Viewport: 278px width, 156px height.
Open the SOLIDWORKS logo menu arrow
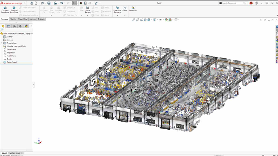[x=25, y=3]
